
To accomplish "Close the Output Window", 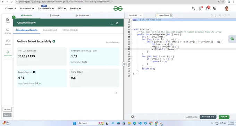I will point(117,23).
